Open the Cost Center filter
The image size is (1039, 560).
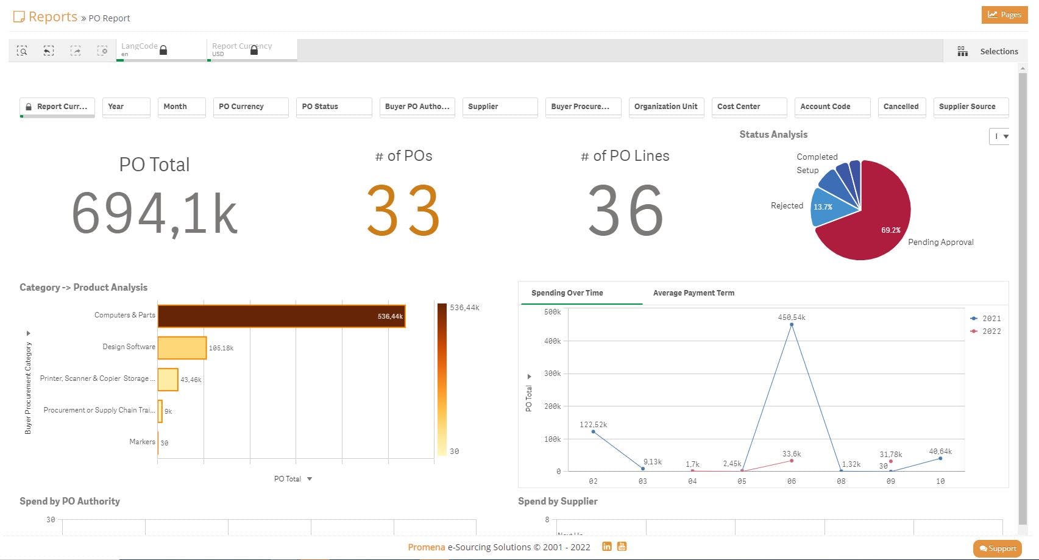coord(750,107)
